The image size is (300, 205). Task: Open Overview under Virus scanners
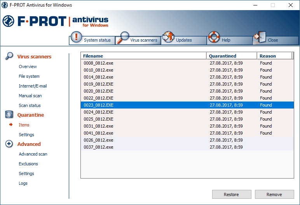click(x=28, y=67)
